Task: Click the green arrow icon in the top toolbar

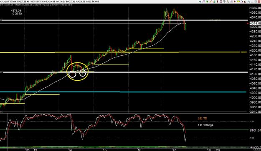Action: coord(207,2)
